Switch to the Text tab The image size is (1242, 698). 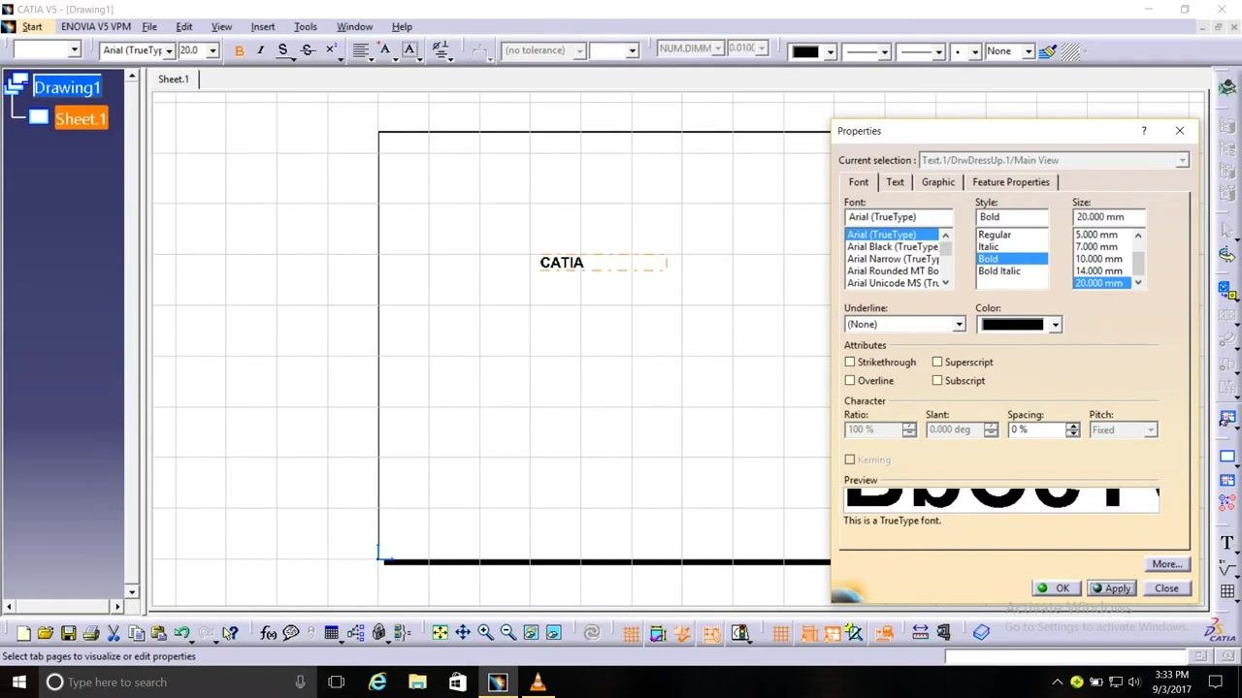coord(895,182)
